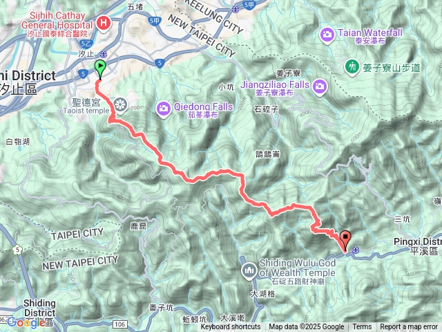Select the Shiding Wulu God of Wealth Temple pin

[x=249, y=271]
